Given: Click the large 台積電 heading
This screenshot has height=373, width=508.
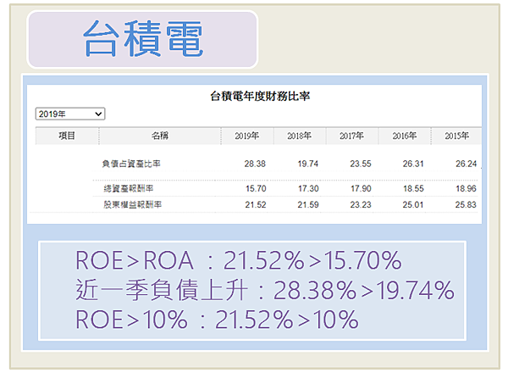Looking at the screenshot, I should [143, 39].
